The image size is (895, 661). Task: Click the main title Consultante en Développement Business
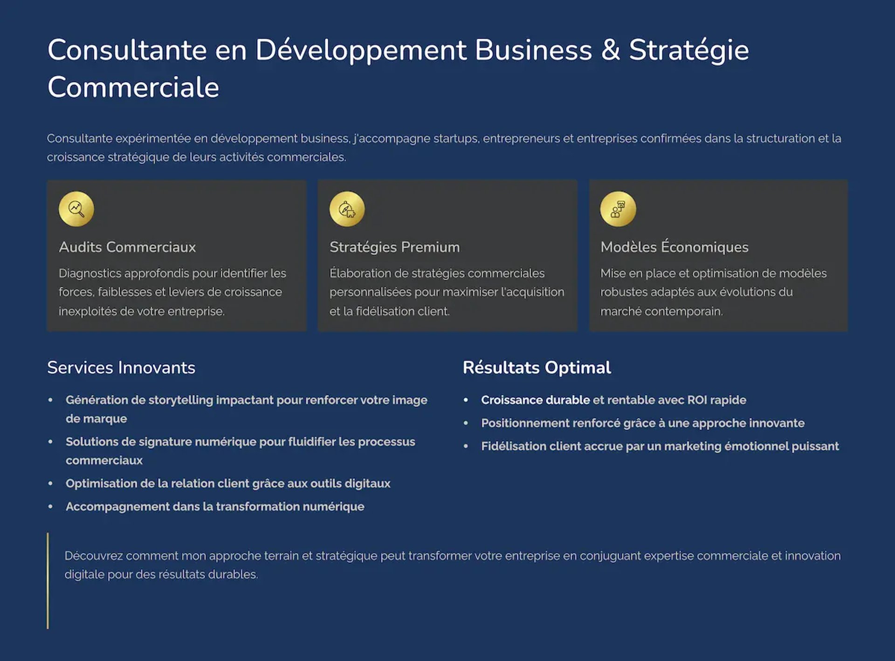click(x=398, y=50)
